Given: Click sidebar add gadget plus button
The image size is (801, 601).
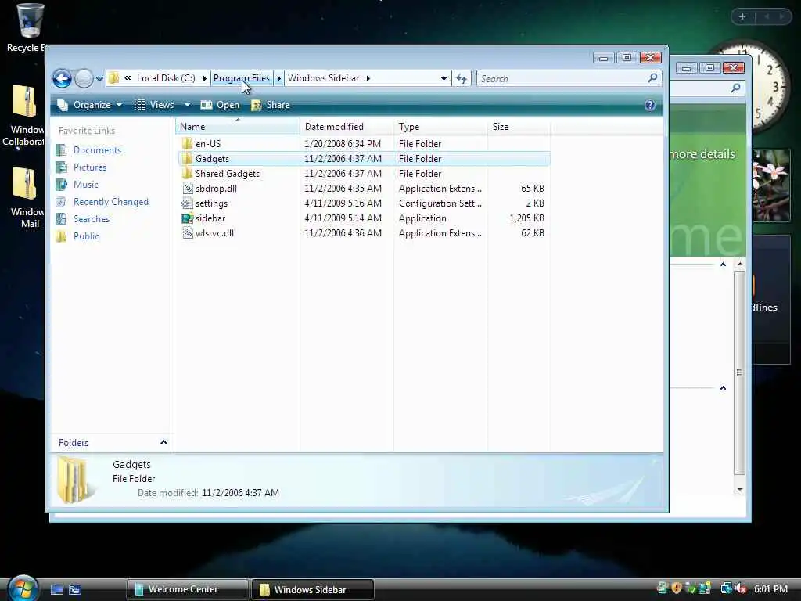Looking at the screenshot, I should click(742, 17).
